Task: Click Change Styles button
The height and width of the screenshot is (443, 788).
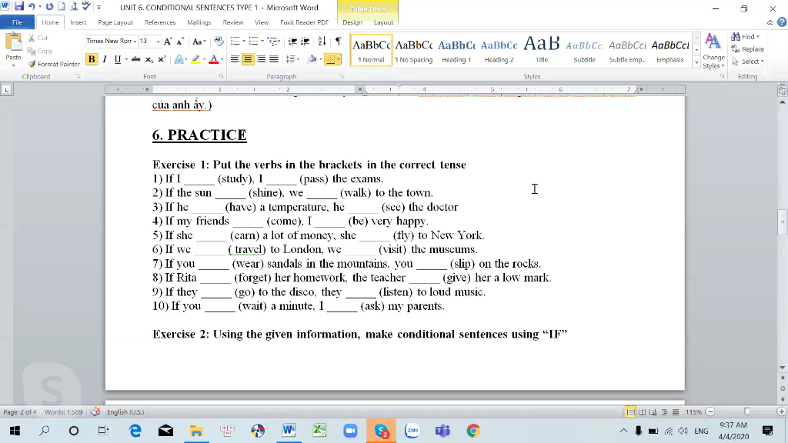Action: click(713, 52)
